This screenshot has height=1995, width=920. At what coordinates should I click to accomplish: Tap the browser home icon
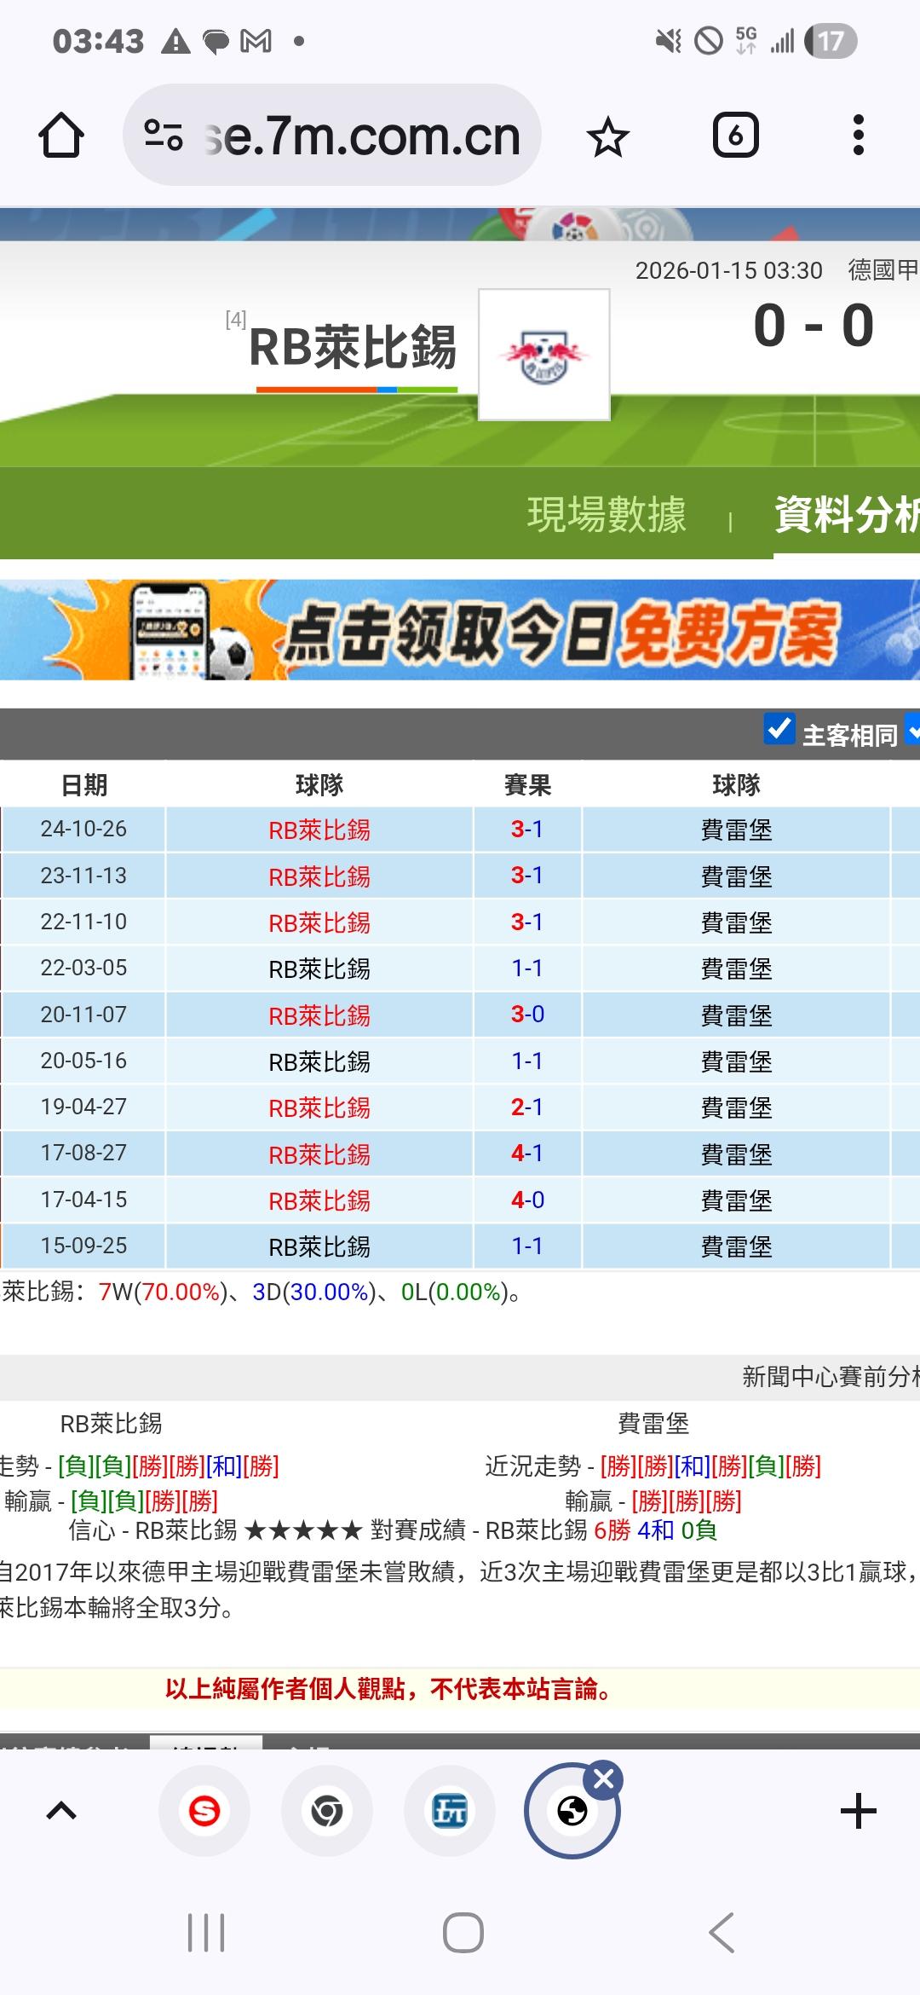pyautogui.click(x=61, y=136)
